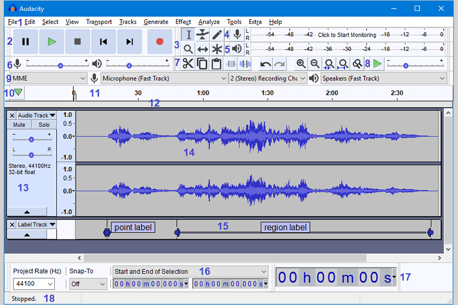Viewport: 458px width, 305px height.
Task: Skip to End of the project
Action: (129, 42)
